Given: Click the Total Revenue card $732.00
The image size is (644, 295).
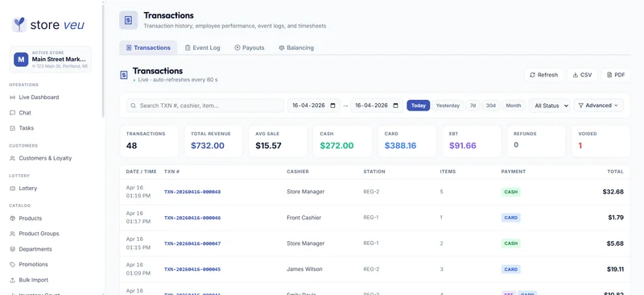Looking at the screenshot, I should (213, 141).
